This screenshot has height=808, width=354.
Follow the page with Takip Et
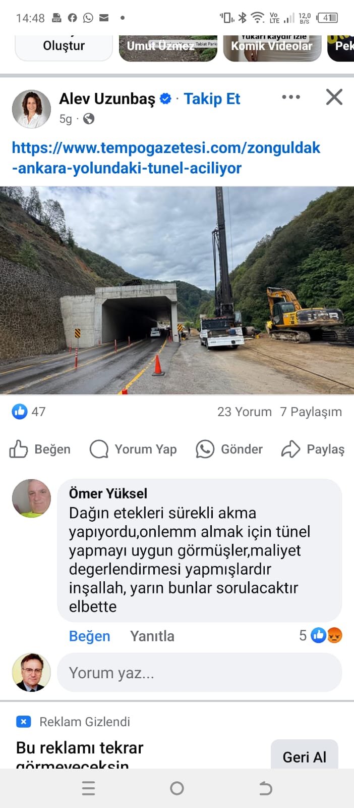coord(212,99)
